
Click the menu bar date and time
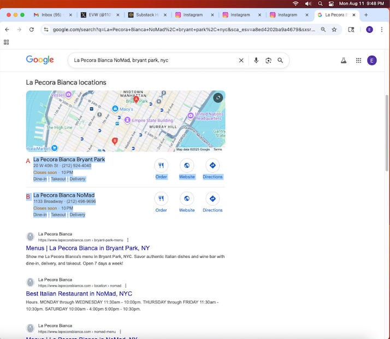click(362, 3)
